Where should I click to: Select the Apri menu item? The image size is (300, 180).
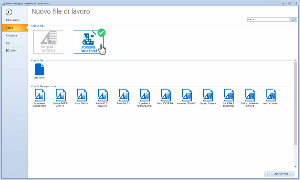tap(8, 43)
